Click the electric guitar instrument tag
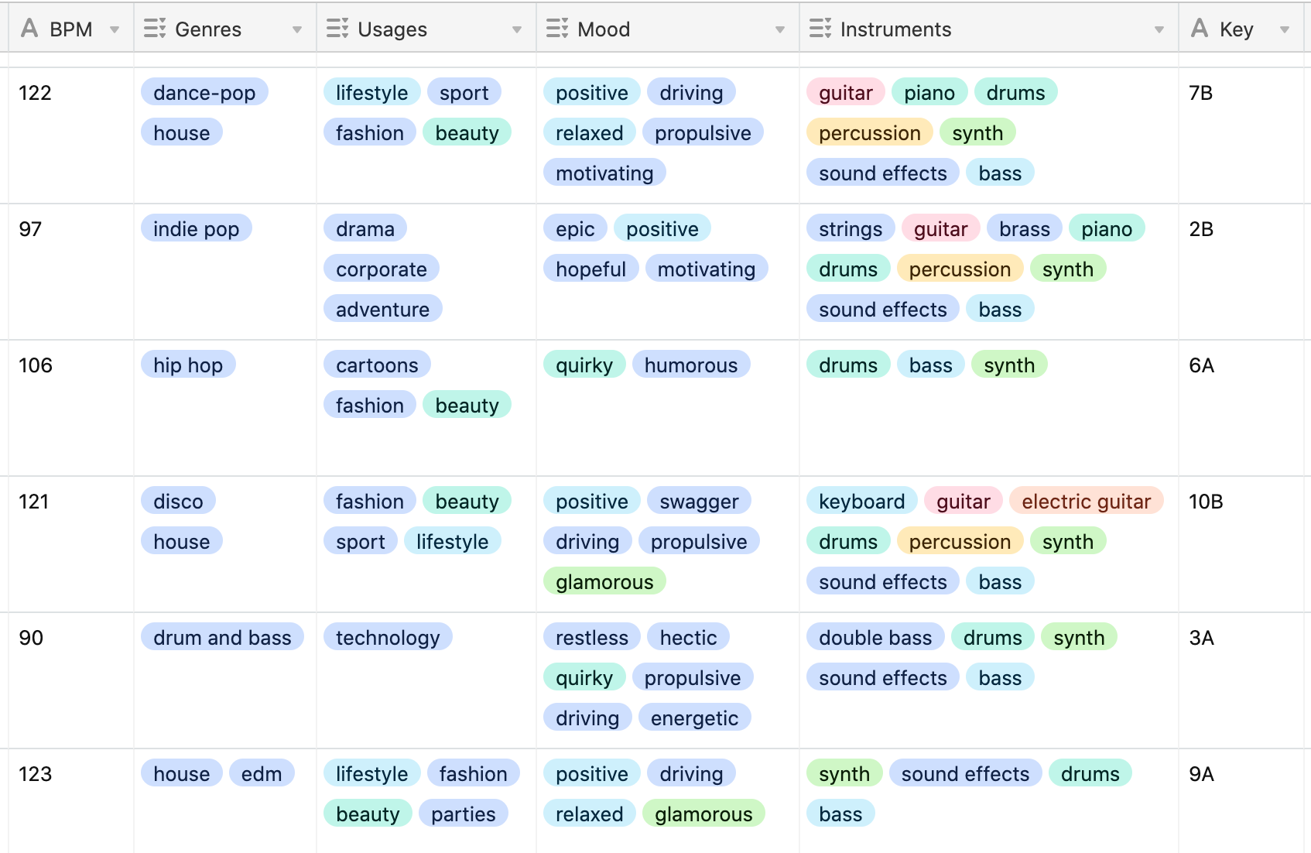Viewport: 1311px width, 853px height. 1086,502
